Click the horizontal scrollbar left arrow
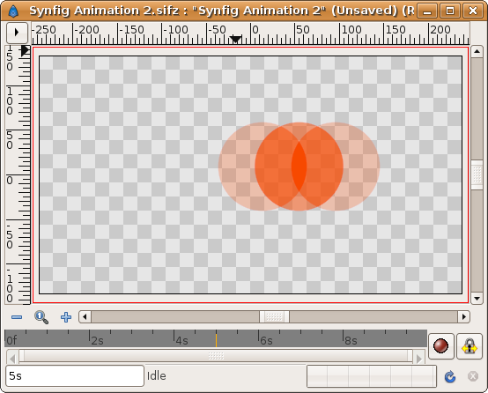 pos(85,317)
